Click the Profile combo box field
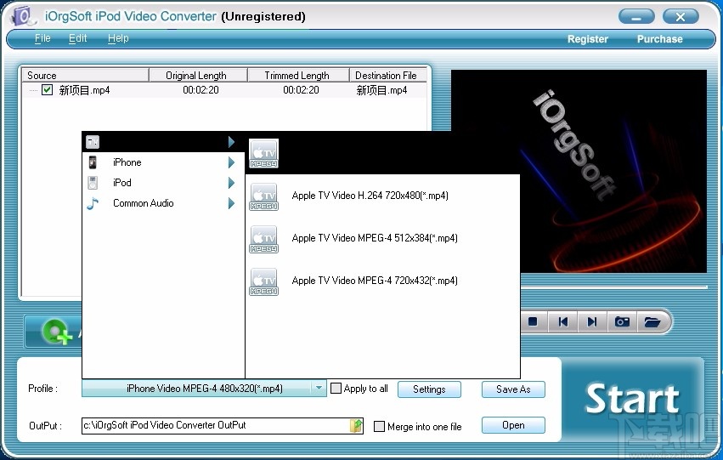The height and width of the screenshot is (460, 723). click(x=204, y=388)
